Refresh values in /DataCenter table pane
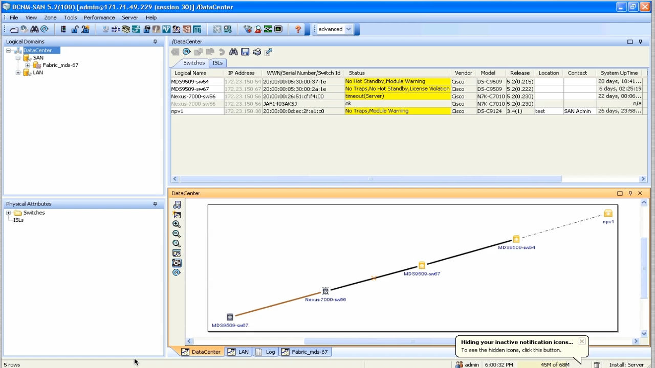Image resolution: width=655 pixels, height=368 pixels. tap(187, 52)
